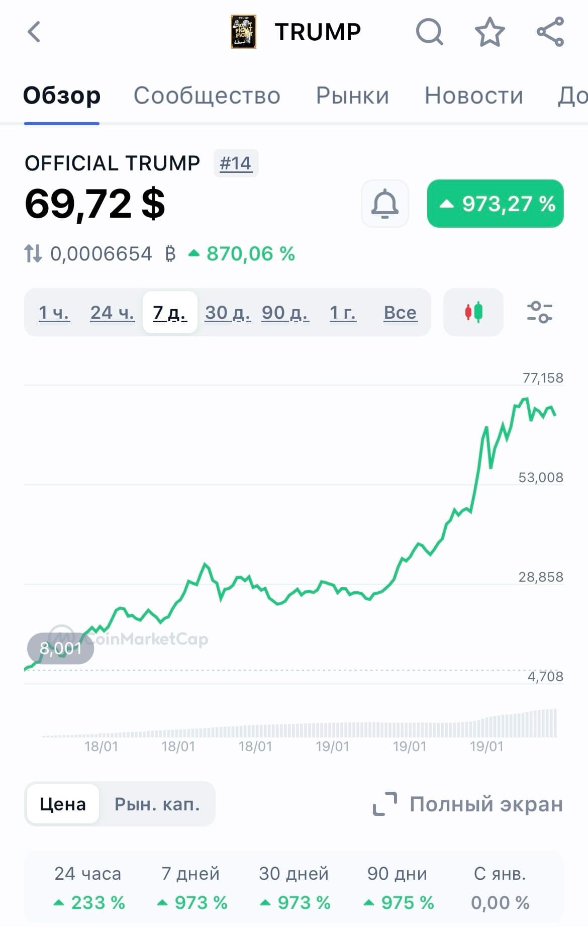Expand chart with Полный экран

tap(468, 804)
